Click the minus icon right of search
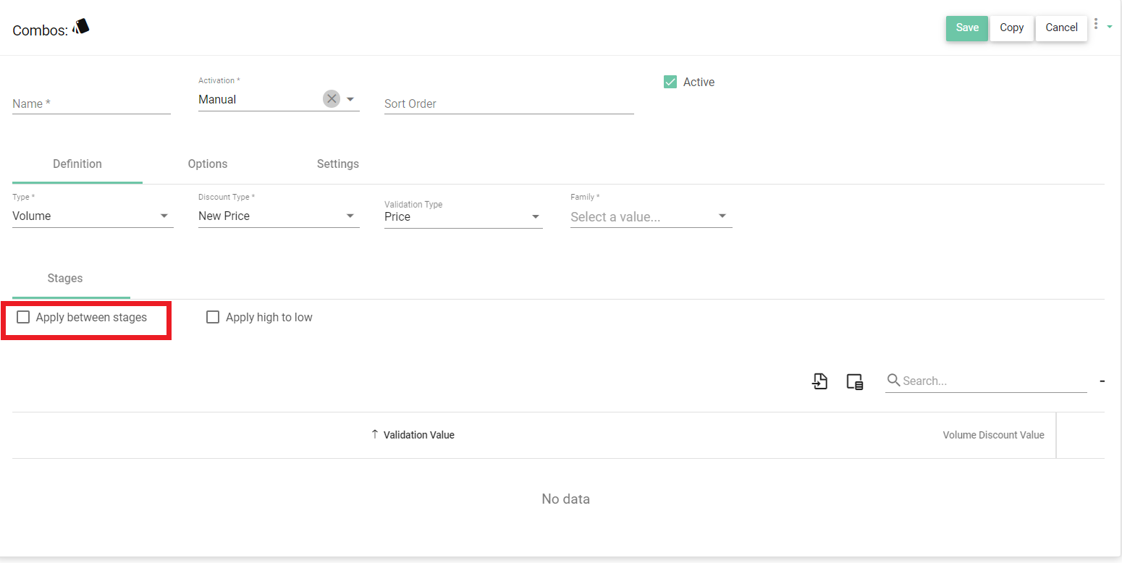The width and height of the screenshot is (1122, 563). coord(1102,381)
